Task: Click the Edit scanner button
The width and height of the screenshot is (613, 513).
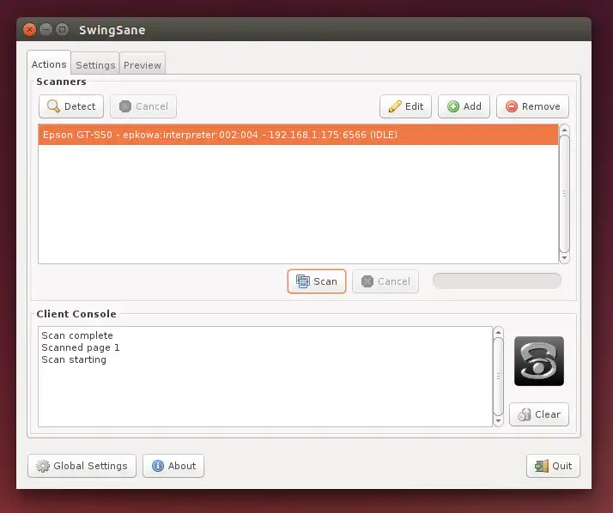Action: 405,106
